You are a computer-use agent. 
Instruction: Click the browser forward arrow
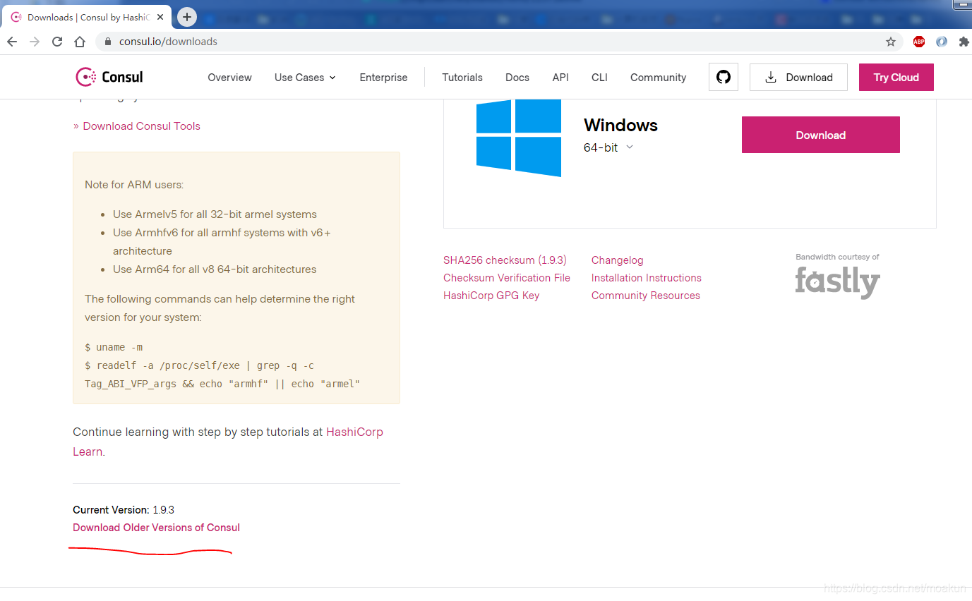point(35,42)
